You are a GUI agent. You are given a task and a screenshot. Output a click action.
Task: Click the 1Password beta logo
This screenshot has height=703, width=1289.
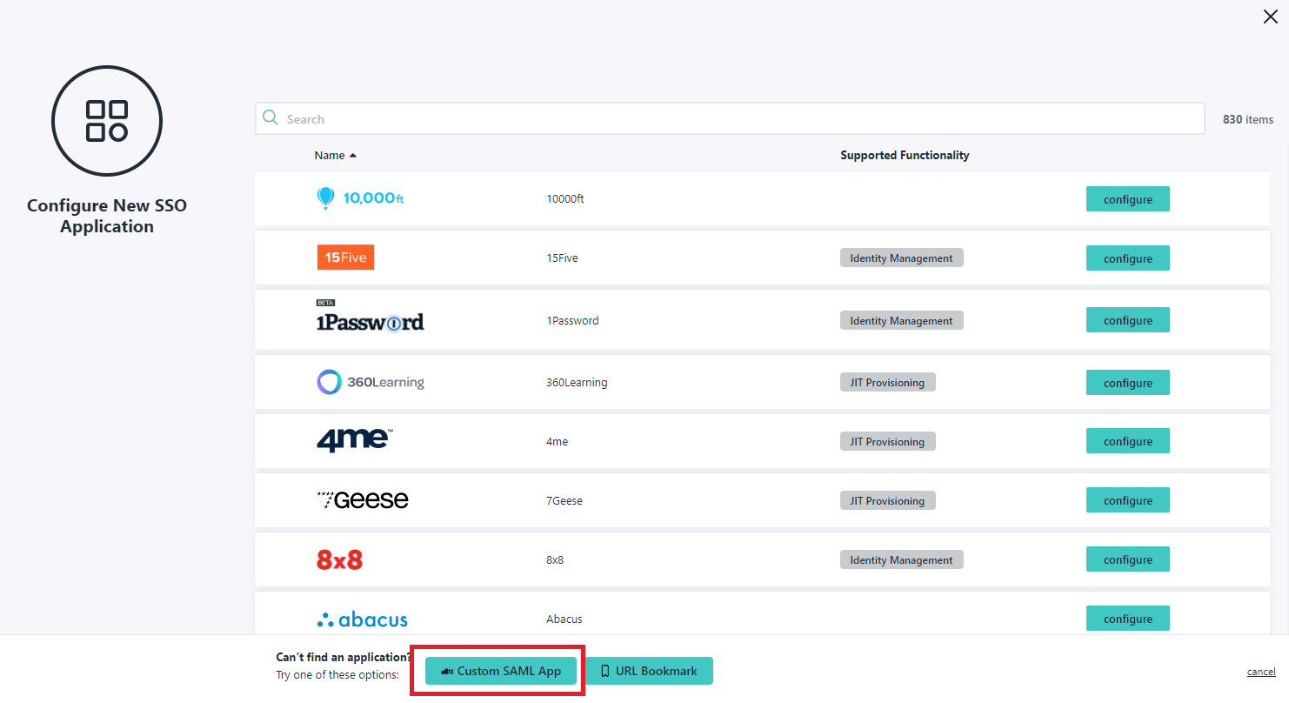point(370,321)
